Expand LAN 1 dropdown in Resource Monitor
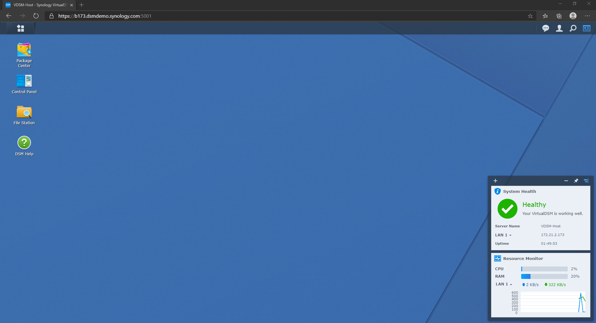The width and height of the screenshot is (596, 323). (504, 284)
